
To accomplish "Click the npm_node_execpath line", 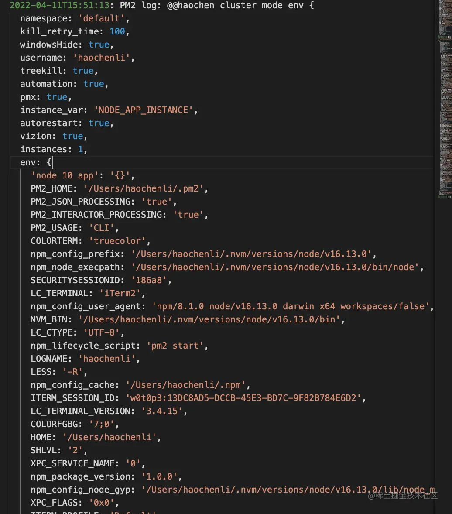I will [x=227, y=267].
